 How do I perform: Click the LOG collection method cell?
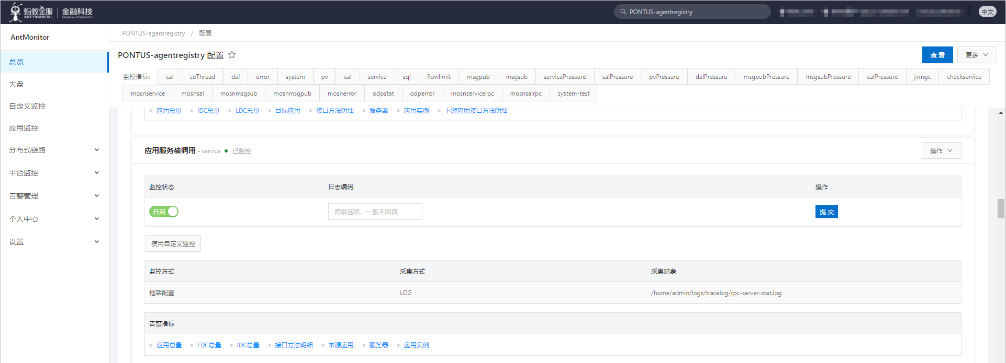406,293
